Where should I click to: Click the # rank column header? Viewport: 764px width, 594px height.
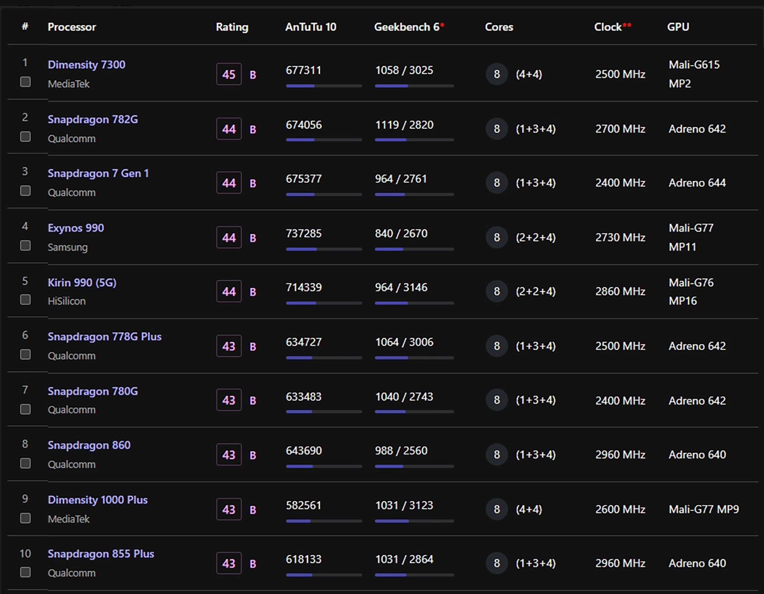(25, 26)
